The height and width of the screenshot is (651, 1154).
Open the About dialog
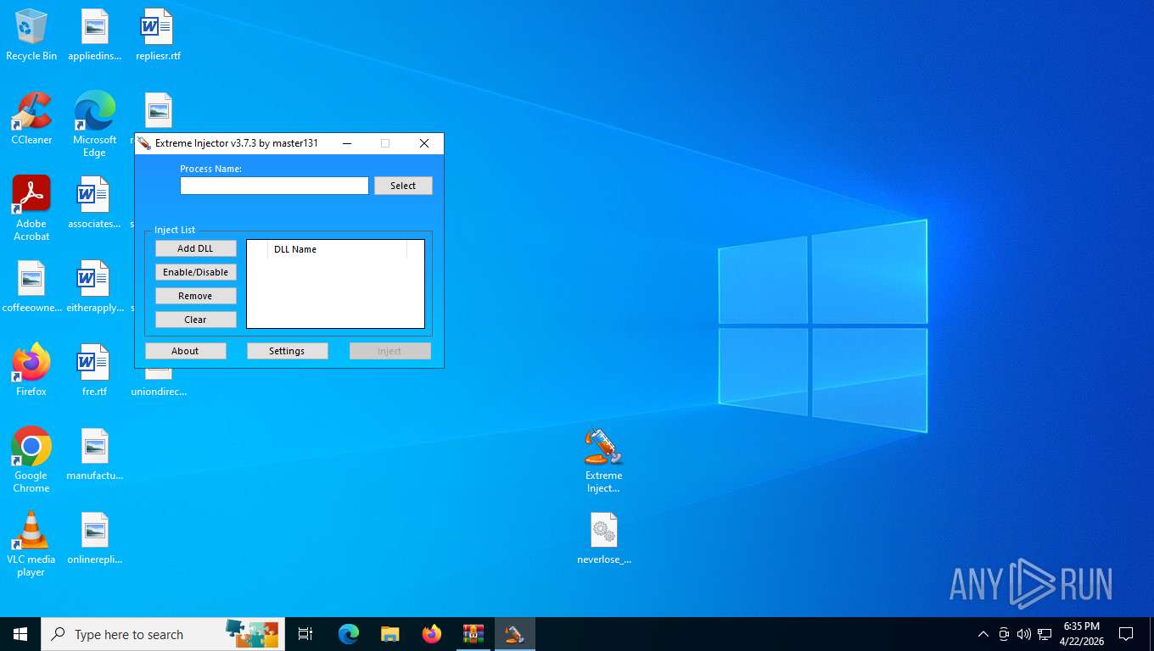[x=185, y=351]
